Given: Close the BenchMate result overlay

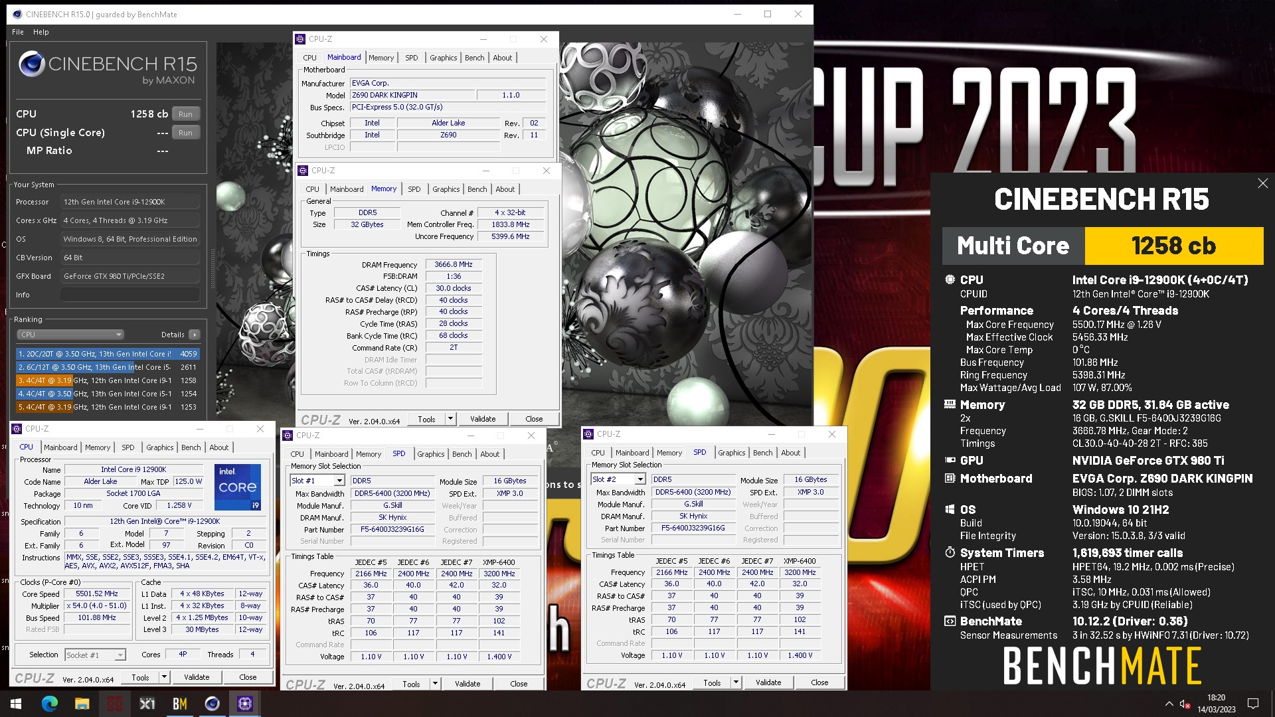Looking at the screenshot, I should click(1262, 183).
